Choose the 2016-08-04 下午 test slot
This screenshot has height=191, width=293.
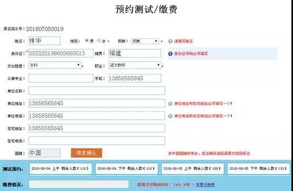(x=126, y=168)
